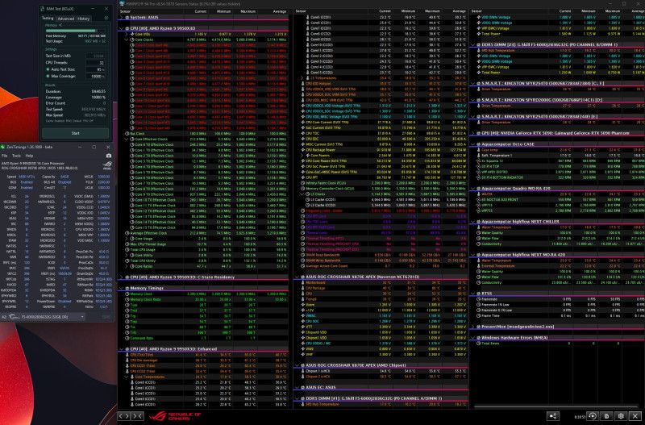
Task: Click the Auto Test Size percent field
Action: click(95, 69)
